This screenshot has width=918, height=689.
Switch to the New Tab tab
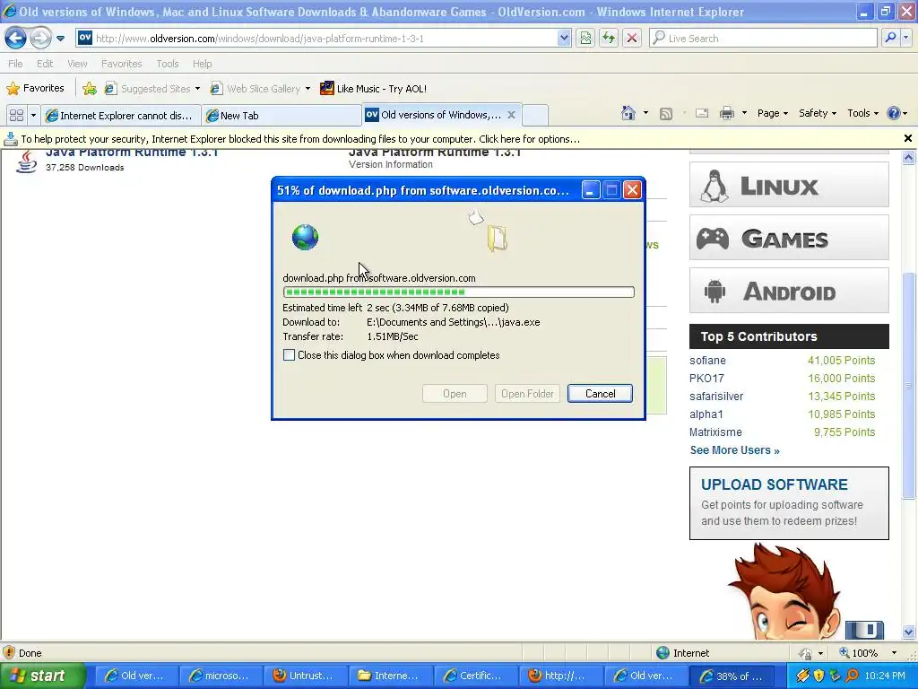point(281,116)
